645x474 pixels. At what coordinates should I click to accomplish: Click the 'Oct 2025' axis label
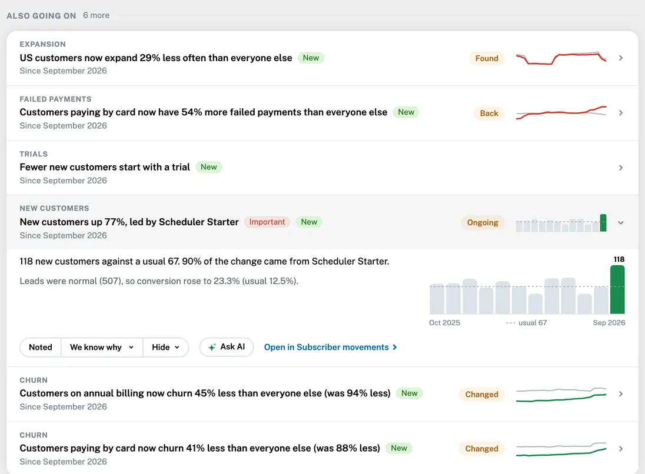pyautogui.click(x=445, y=323)
